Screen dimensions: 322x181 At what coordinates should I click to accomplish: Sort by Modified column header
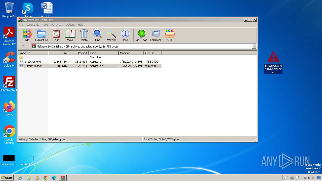(x=131, y=53)
